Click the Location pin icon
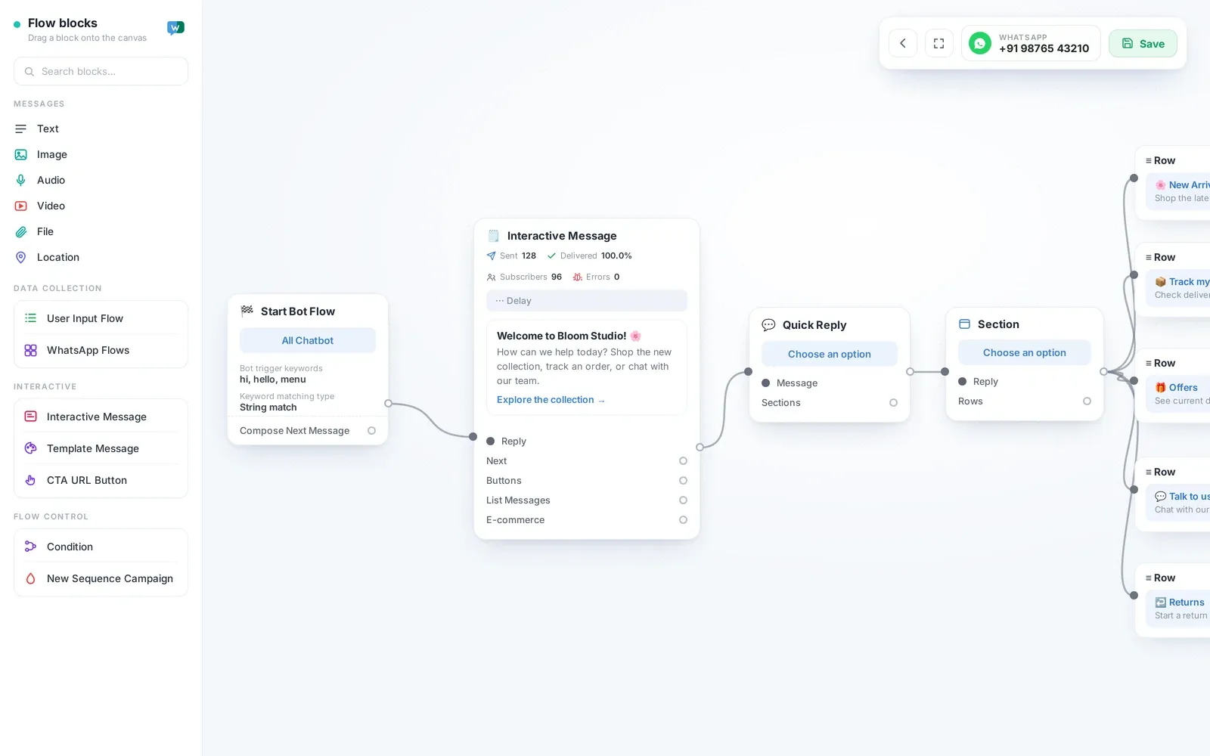 21,257
